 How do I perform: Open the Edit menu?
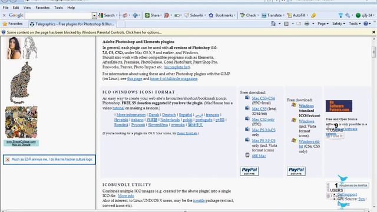[16, 8]
